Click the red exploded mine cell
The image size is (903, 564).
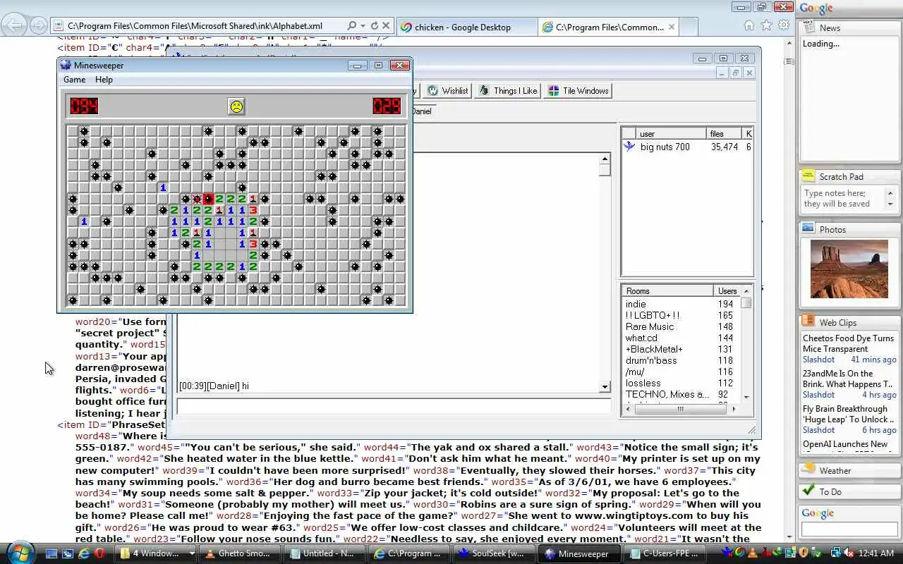pos(208,200)
